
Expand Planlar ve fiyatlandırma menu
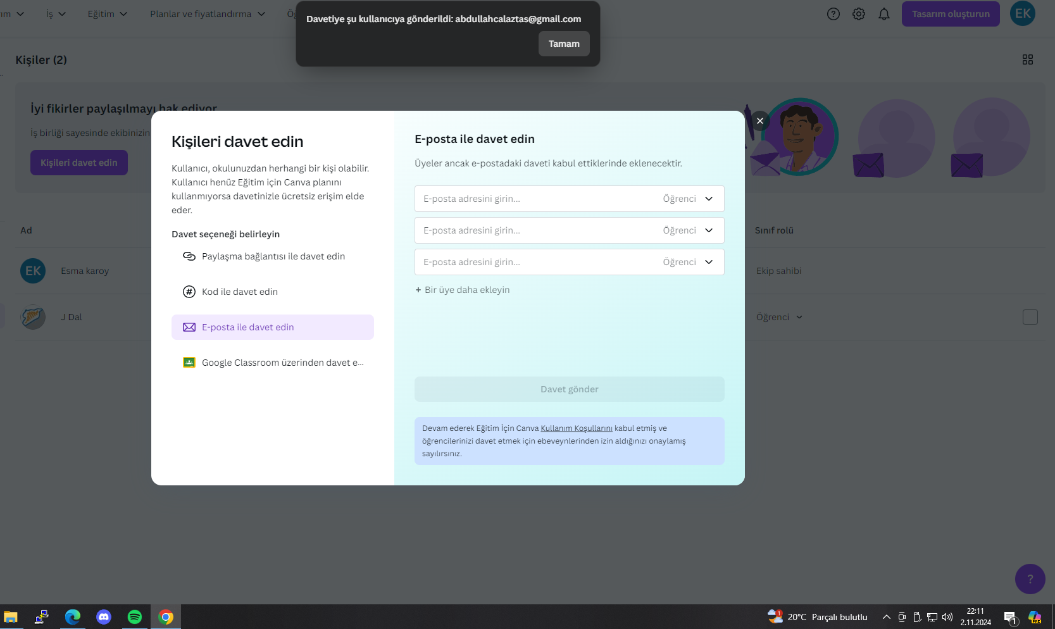(208, 14)
